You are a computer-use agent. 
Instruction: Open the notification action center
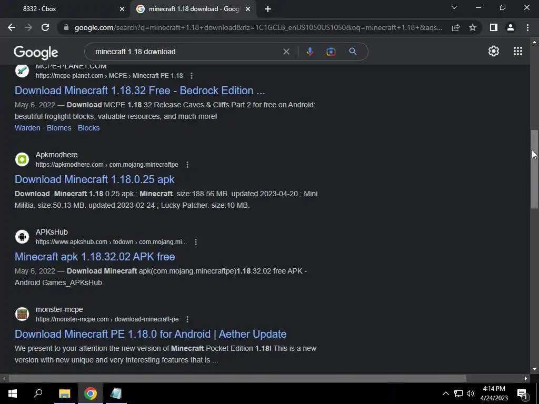(x=522, y=393)
